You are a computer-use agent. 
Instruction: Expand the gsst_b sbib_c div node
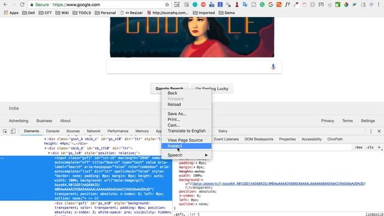click(x=46, y=139)
